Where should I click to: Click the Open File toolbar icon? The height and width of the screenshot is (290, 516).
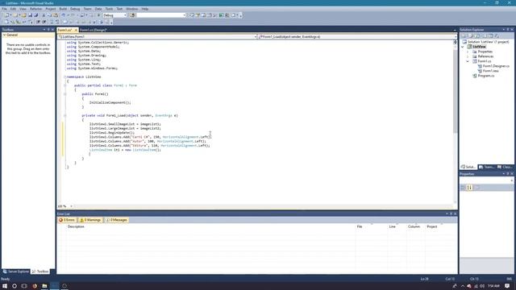pos(24,15)
